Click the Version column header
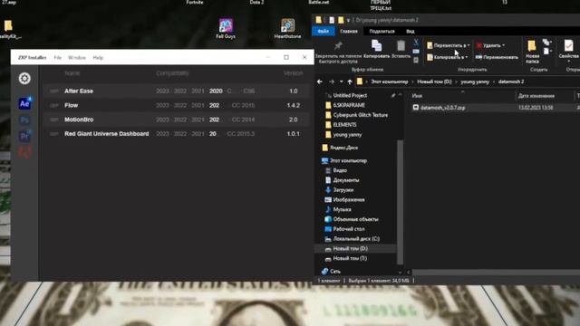This screenshot has width=580, height=326. (x=294, y=73)
